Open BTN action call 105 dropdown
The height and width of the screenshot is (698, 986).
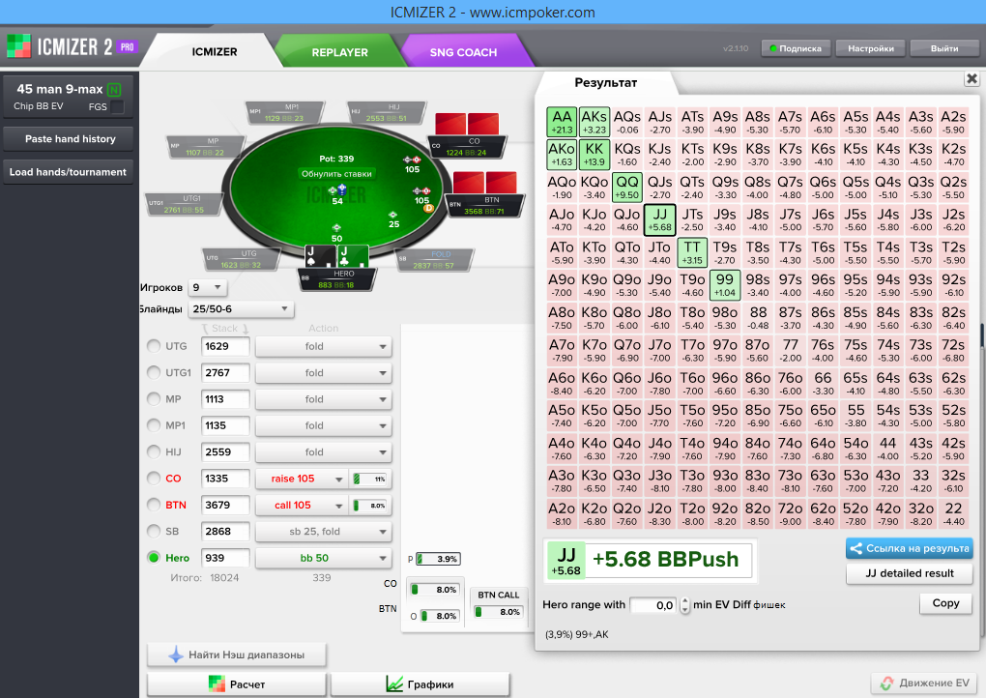point(302,505)
